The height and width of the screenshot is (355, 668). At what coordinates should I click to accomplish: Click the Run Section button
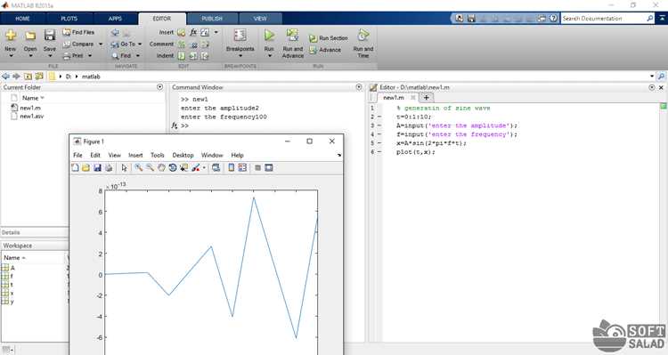pyautogui.click(x=328, y=38)
